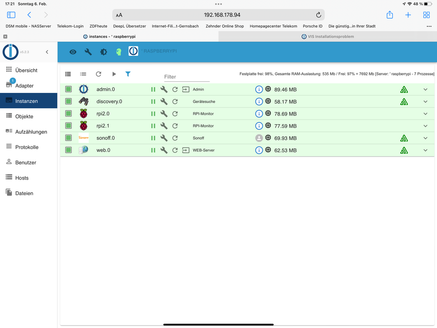This screenshot has width=437, height=328.
Task: Open the DeepL Übersetzer bookmark
Action: (x=130, y=26)
